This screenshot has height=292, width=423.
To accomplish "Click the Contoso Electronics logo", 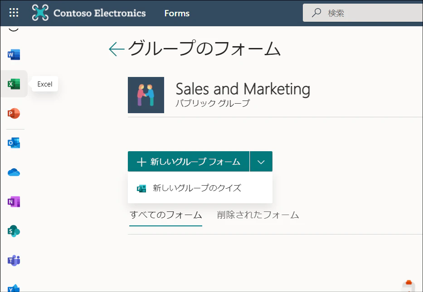I will click(89, 13).
